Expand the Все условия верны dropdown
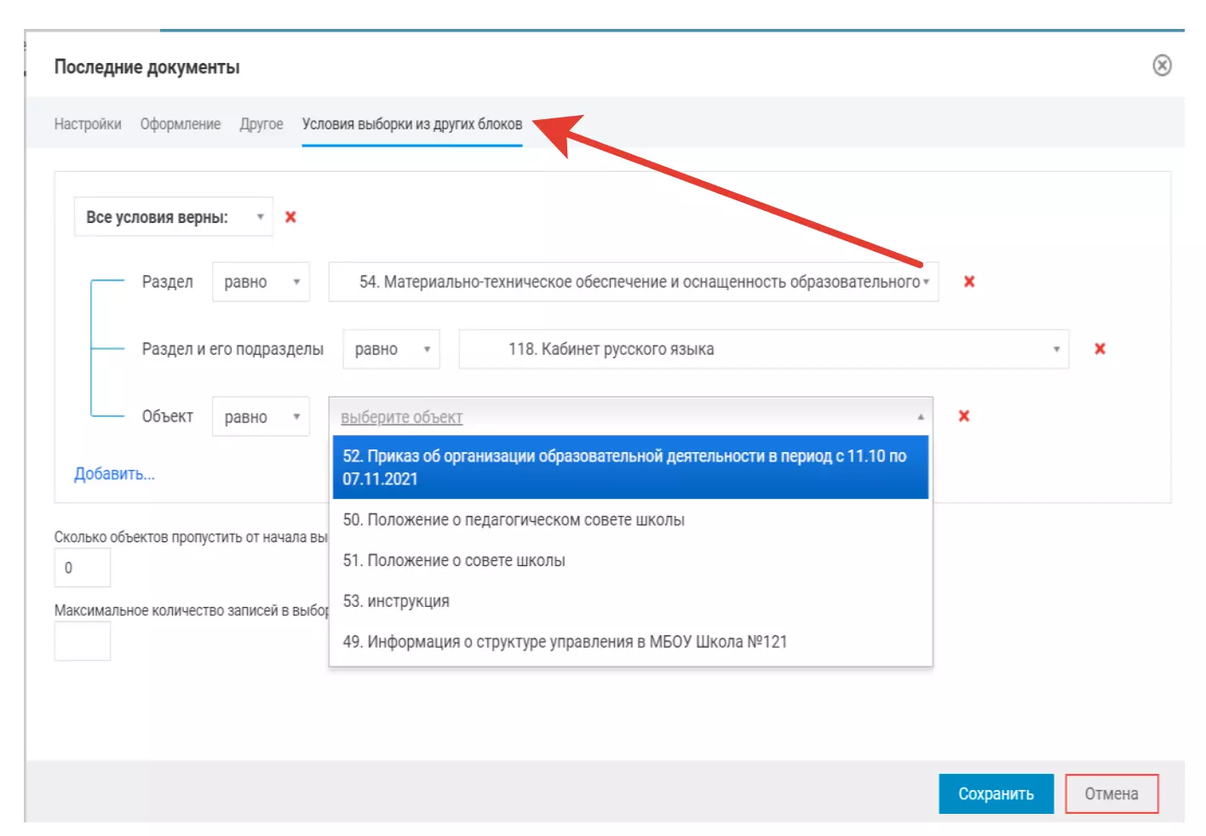 pyautogui.click(x=174, y=217)
